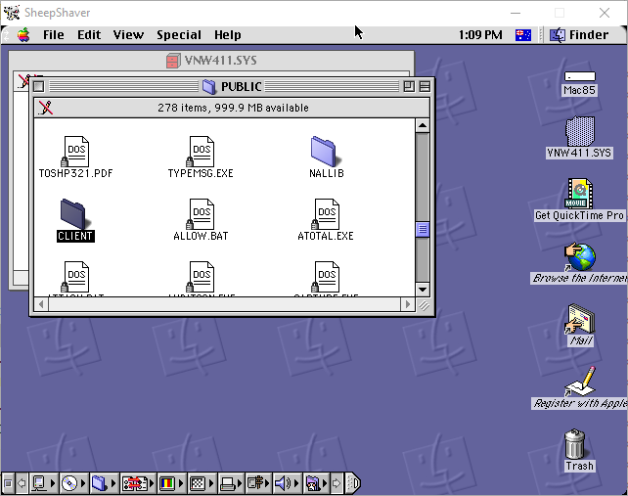Open the Location Manager signpost module
Screen dimensions: 628x496
click(258, 483)
